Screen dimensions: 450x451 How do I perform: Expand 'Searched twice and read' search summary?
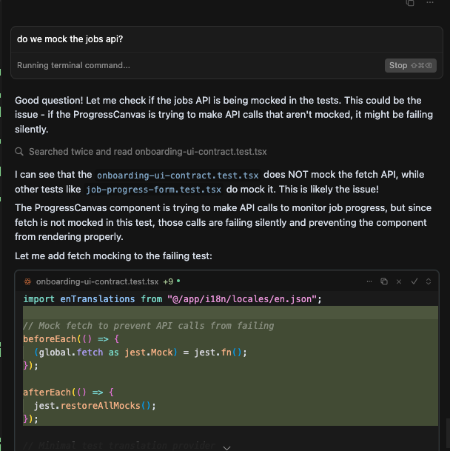148,152
